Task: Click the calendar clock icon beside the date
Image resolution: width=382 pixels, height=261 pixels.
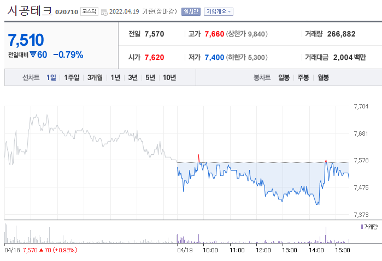Action: (x=104, y=12)
